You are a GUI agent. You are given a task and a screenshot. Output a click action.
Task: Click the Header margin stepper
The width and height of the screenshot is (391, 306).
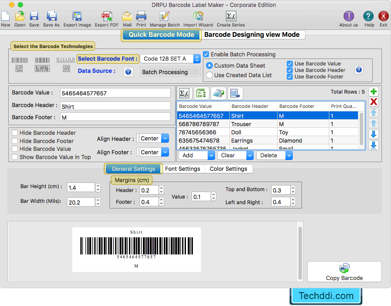(162, 190)
